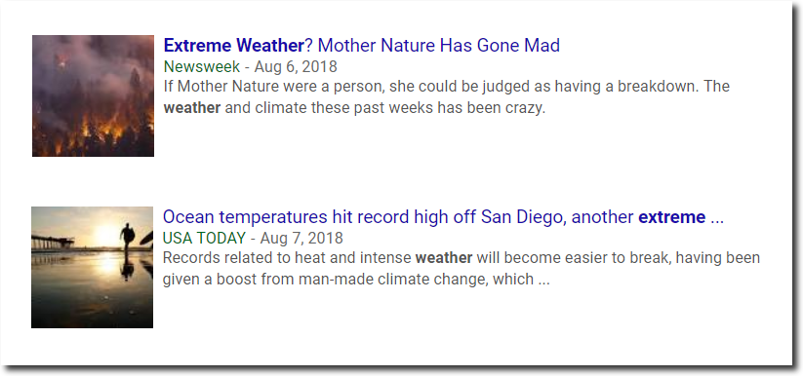Click bold 'weather' in the Newsweek snippet
The image size is (803, 376).
point(192,108)
